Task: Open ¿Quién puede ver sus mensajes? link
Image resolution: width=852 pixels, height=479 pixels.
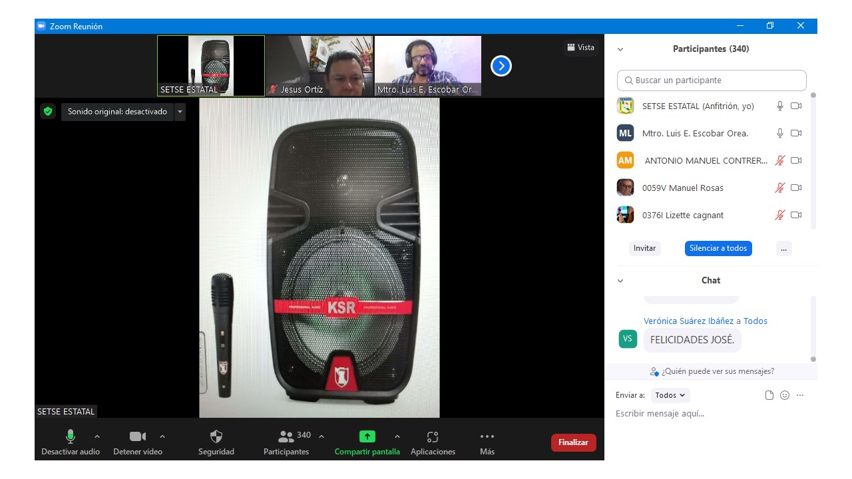Action: pyautogui.click(x=712, y=371)
